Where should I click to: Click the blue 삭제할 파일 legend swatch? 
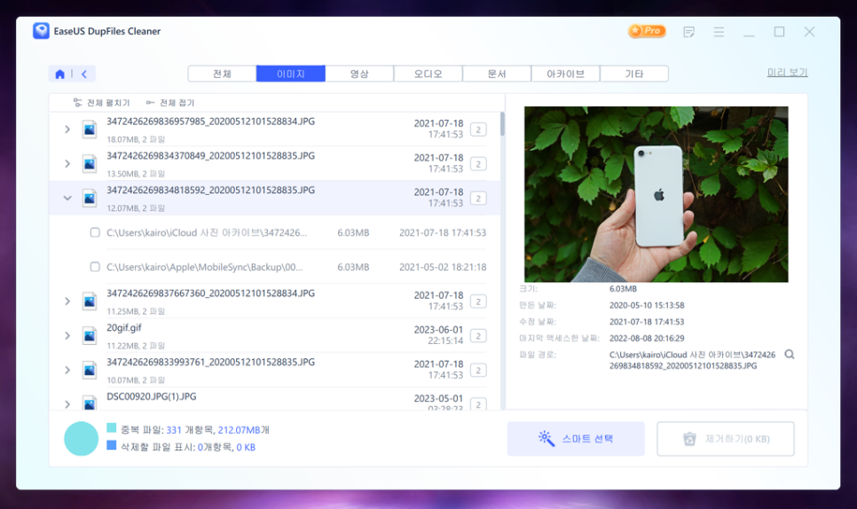point(112,445)
